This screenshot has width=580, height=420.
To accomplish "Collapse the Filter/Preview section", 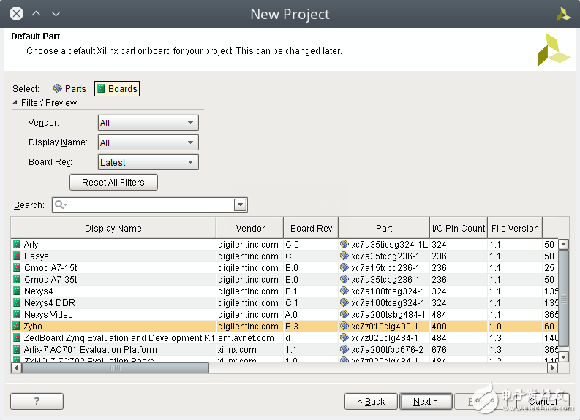I will [15, 103].
